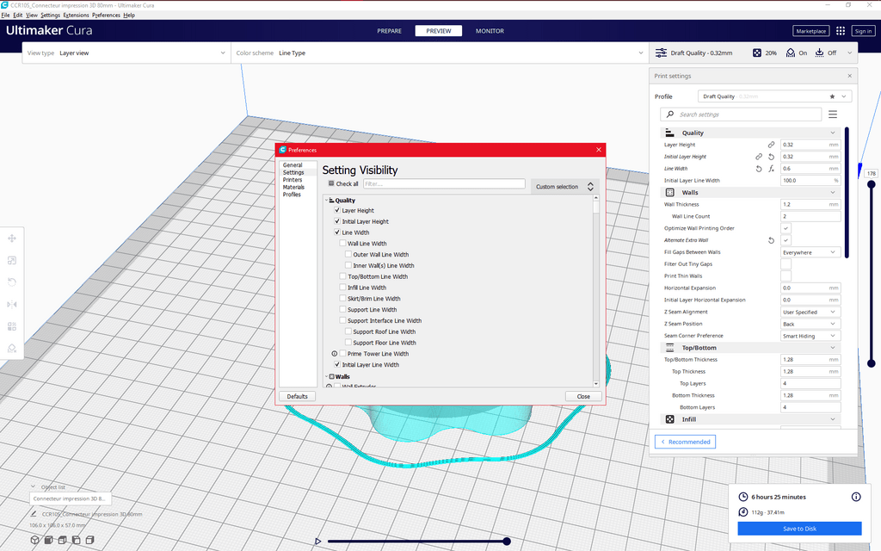Click the pencil rename icon beside job name
The width and height of the screenshot is (881, 551).
click(x=34, y=514)
